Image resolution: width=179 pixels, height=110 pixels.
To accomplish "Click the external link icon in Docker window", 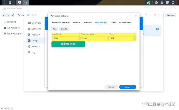I will pyautogui.click(x=157, y=29).
